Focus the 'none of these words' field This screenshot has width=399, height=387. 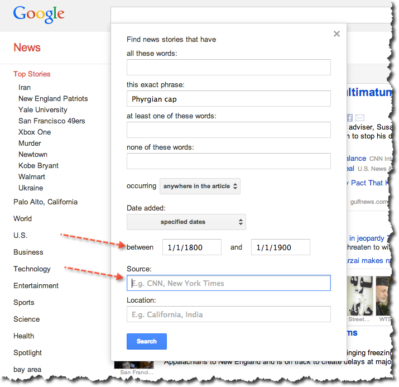pos(228,161)
